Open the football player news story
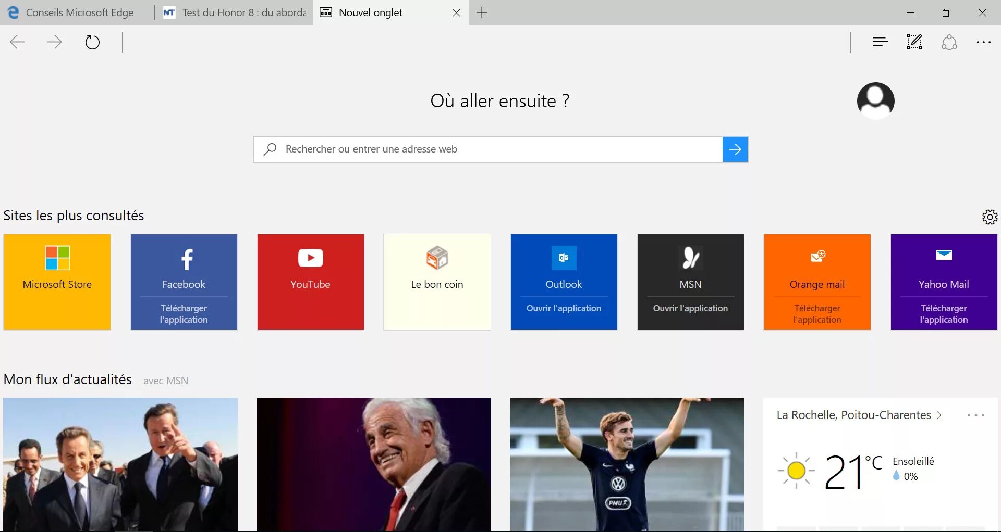 [x=627, y=464]
